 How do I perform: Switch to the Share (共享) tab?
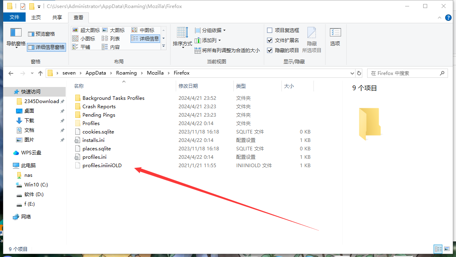pyautogui.click(x=57, y=18)
